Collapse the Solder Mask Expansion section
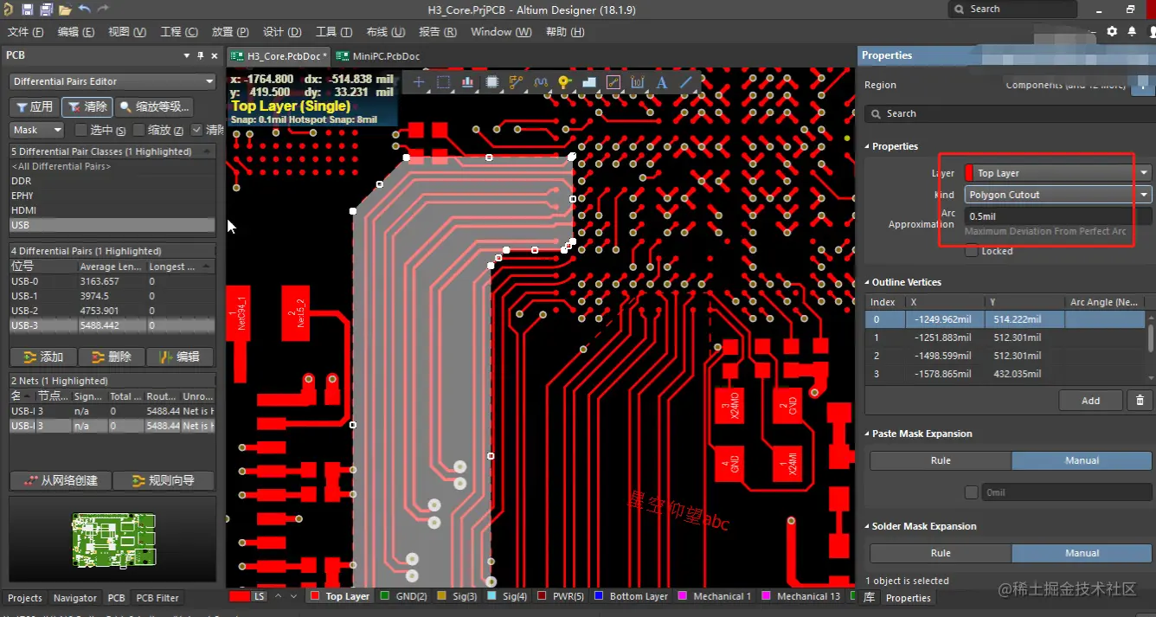 point(921,526)
